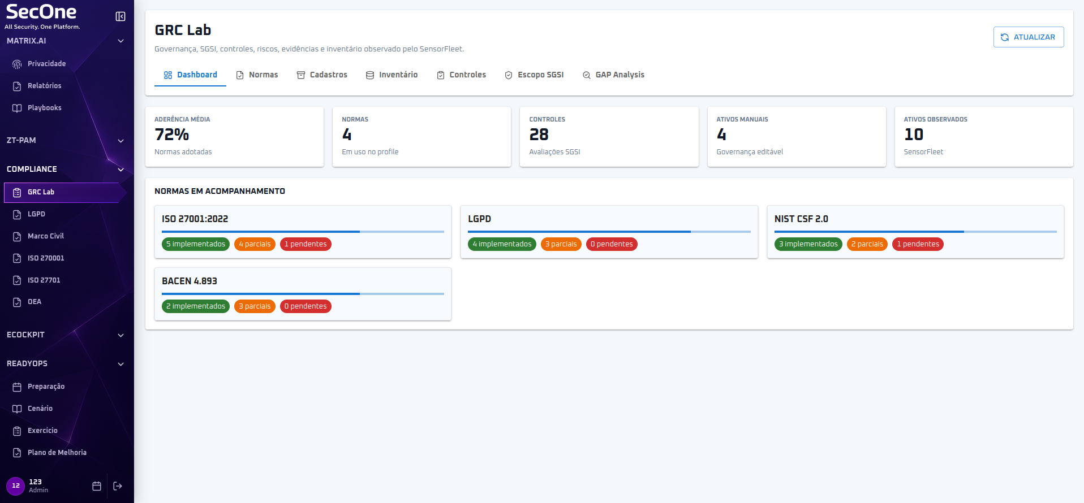The width and height of the screenshot is (1084, 503).
Task: Click the Marco Civil document icon
Action: (x=17, y=236)
